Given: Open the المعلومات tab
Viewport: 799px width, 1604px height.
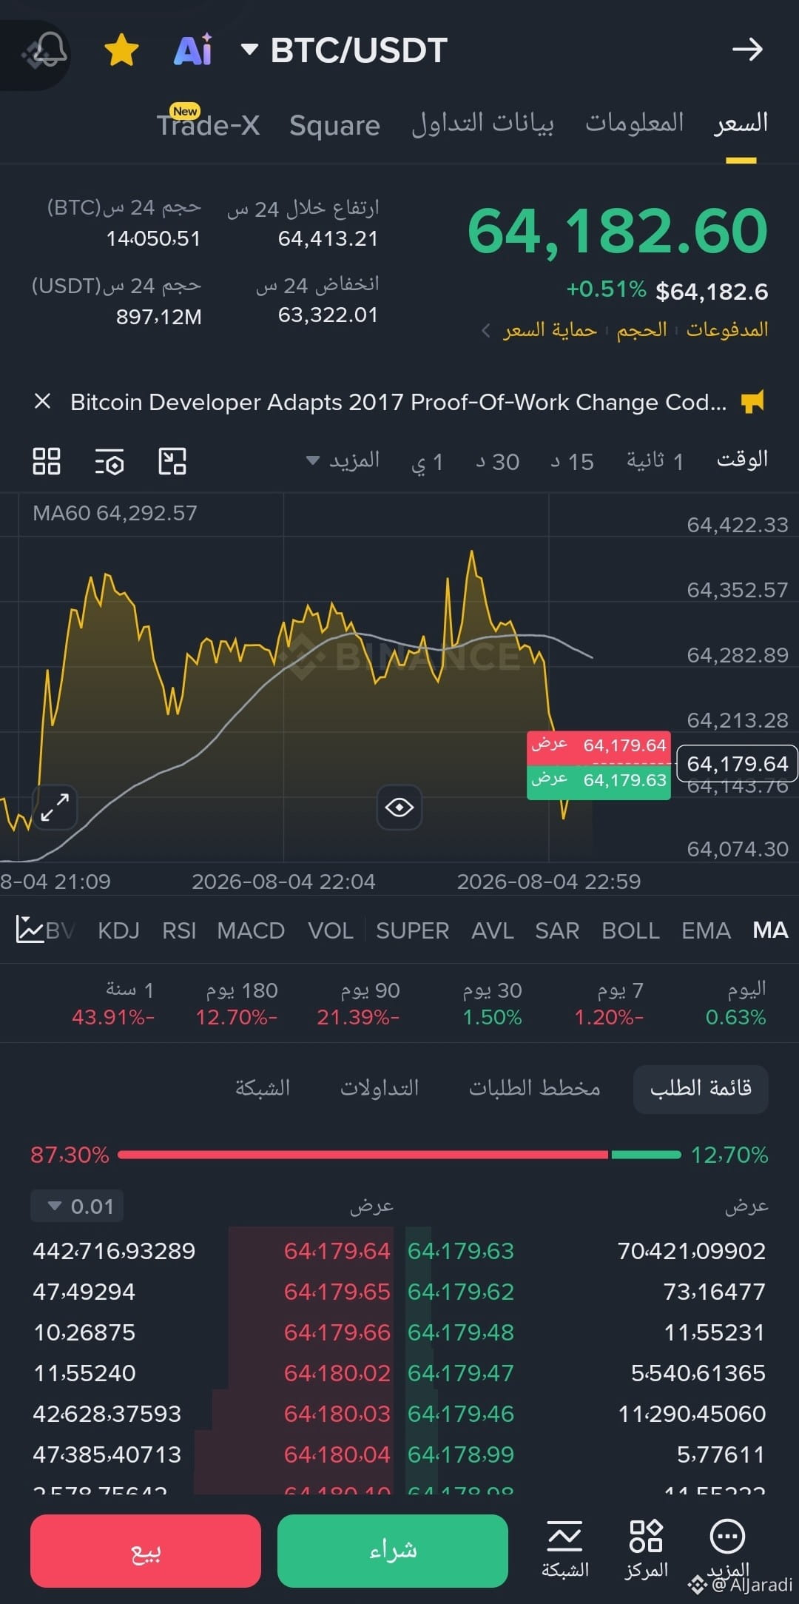Looking at the screenshot, I should pyautogui.click(x=635, y=123).
